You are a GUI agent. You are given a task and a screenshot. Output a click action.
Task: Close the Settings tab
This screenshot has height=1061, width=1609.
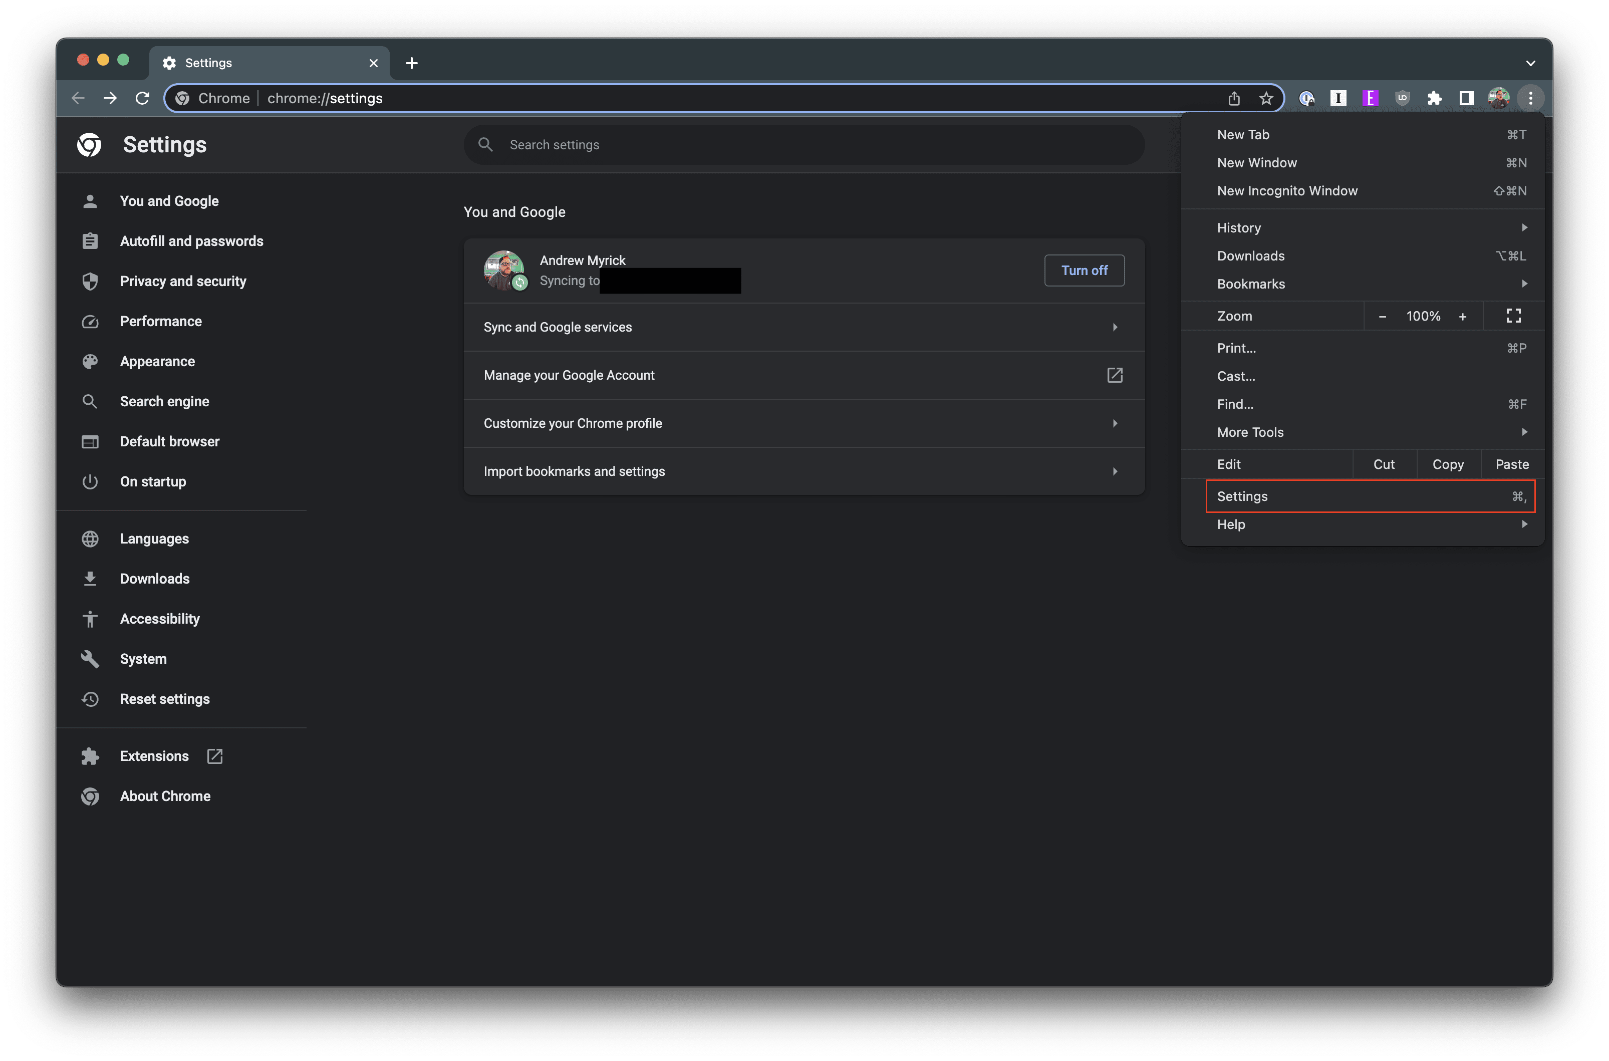[374, 63]
